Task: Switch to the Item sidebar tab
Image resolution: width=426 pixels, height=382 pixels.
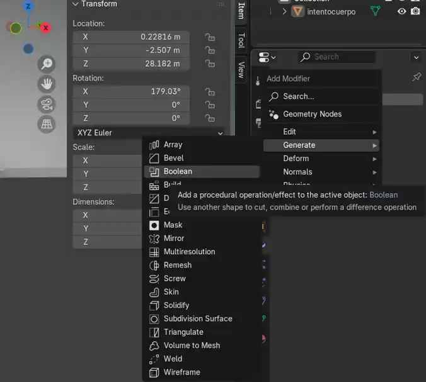Action: pos(241,11)
